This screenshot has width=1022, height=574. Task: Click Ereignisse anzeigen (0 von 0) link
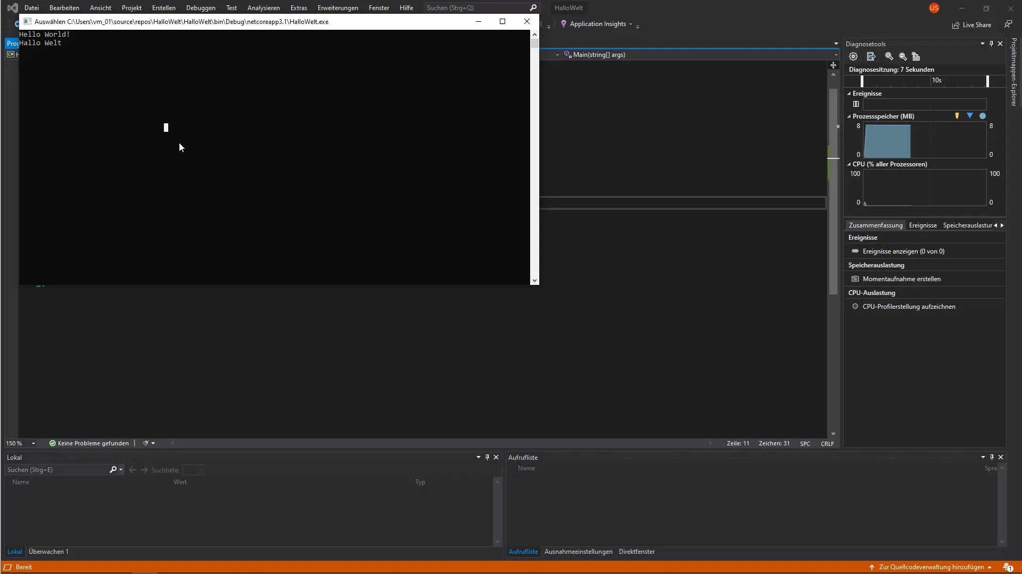coord(903,251)
